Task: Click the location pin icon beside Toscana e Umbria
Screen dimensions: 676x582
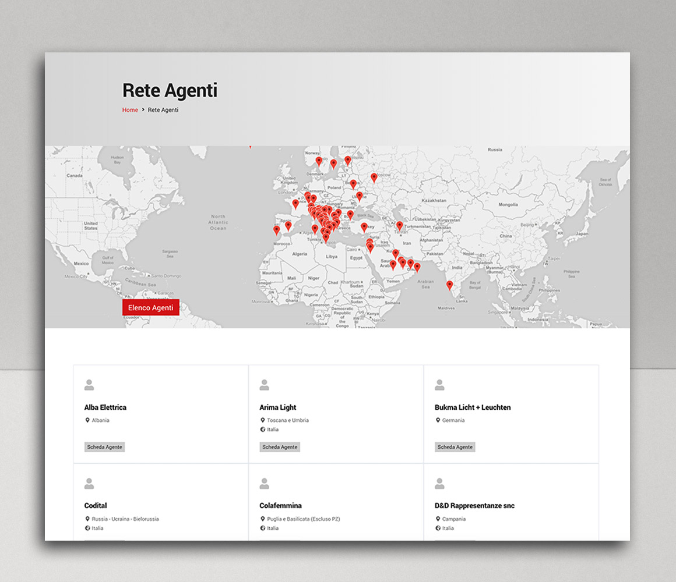Action: coord(263,420)
